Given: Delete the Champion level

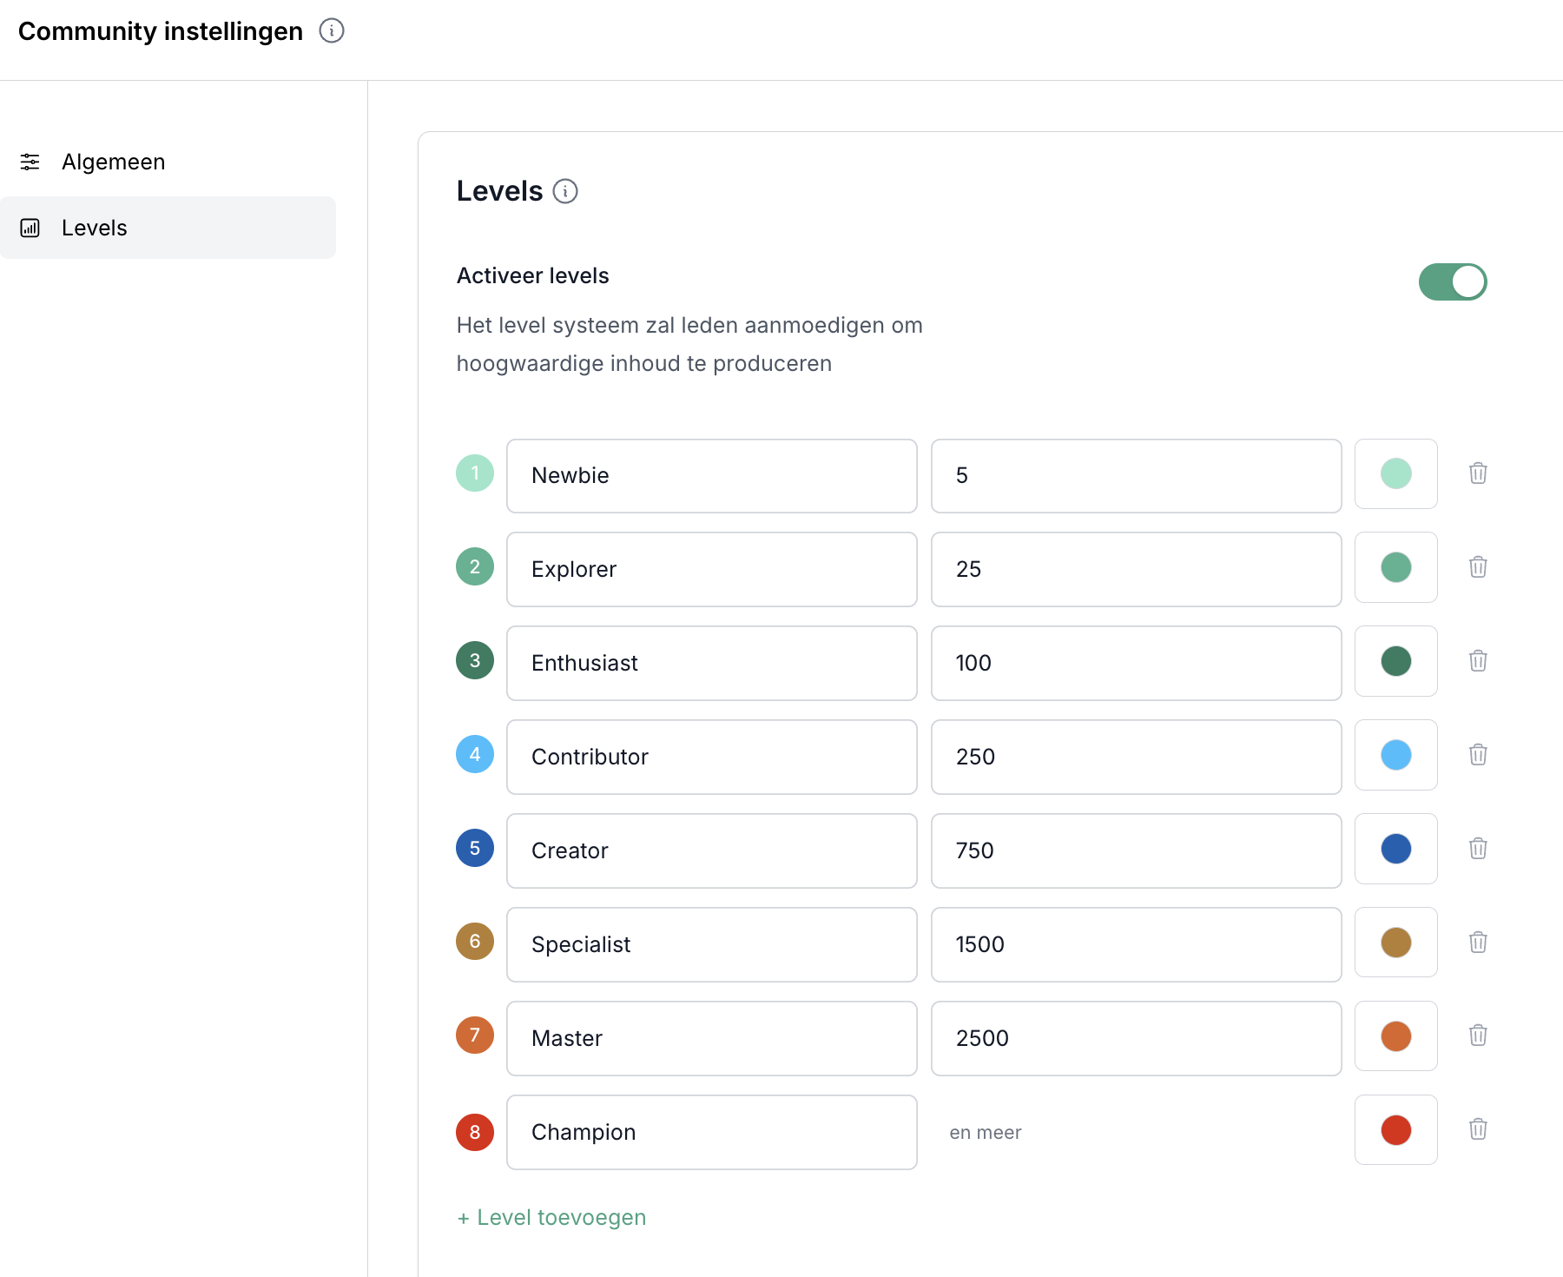Looking at the screenshot, I should coord(1478,1129).
